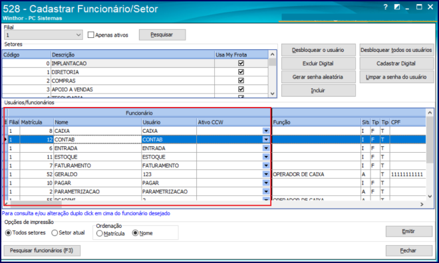This screenshot has height=263, width=439.
Task: Open Ativo CCW dropdown for CAIXA row
Action: coord(266,131)
